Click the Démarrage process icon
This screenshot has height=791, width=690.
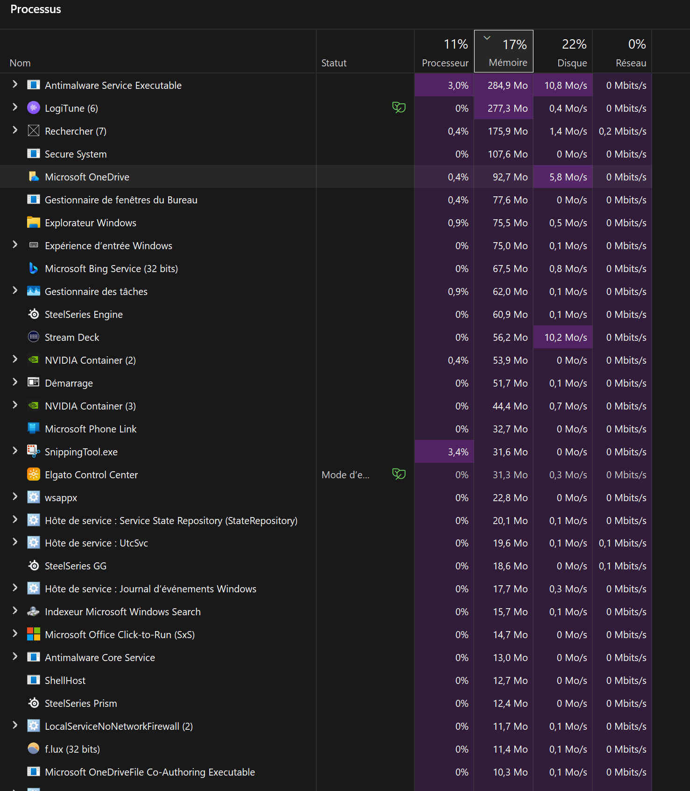point(34,383)
